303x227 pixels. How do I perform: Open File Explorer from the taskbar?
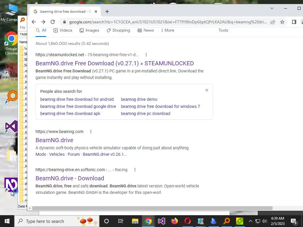pos(135,221)
